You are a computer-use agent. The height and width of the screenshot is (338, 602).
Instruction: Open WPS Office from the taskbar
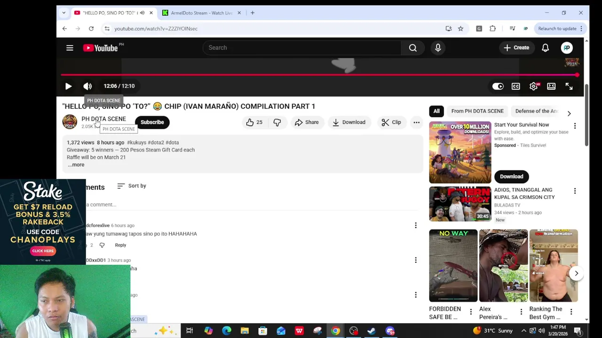coord(299,331)
